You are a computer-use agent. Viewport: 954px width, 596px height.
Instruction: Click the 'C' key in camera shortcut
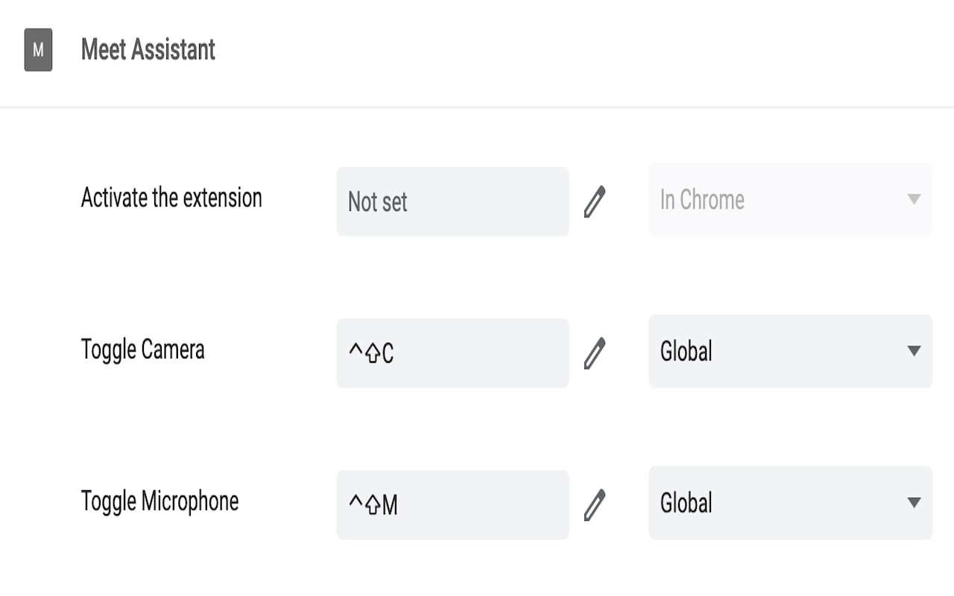pos(388,355)
